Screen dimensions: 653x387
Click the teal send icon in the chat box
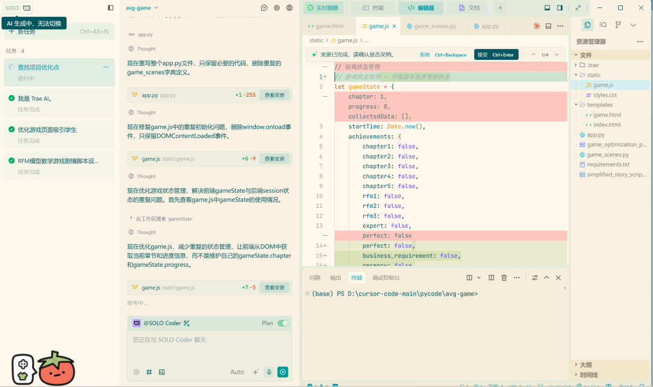tap(282, 372)
